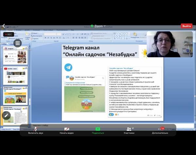Screen dimensions: 196x155
Task: Open the Макет layout dropdown
Action: click(35, 33)
